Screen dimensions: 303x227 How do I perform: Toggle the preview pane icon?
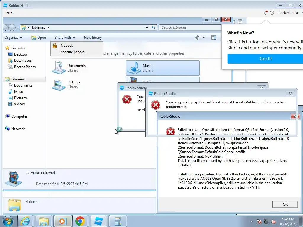coord(214,38)
